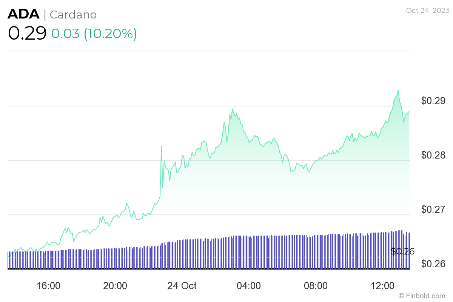This screenshot has height=302, width=453.
Task: Click the 12:00 time axis label
Action: click(382, 286)
